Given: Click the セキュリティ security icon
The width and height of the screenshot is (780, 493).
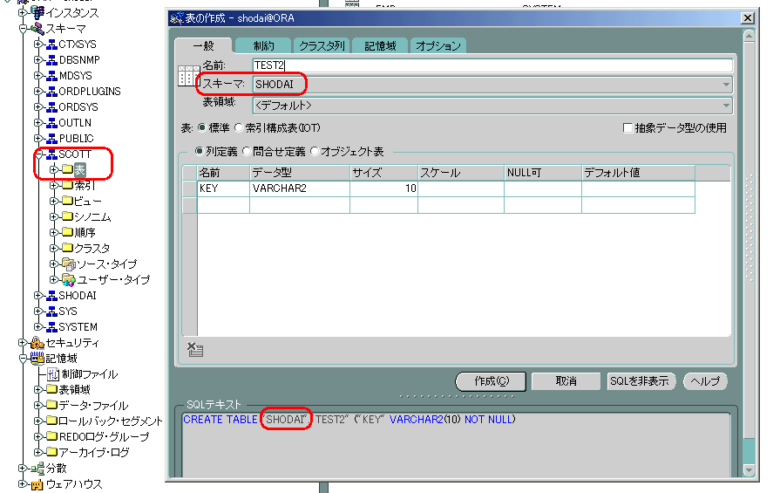Looking at the screenshot, I should [37, 343].
